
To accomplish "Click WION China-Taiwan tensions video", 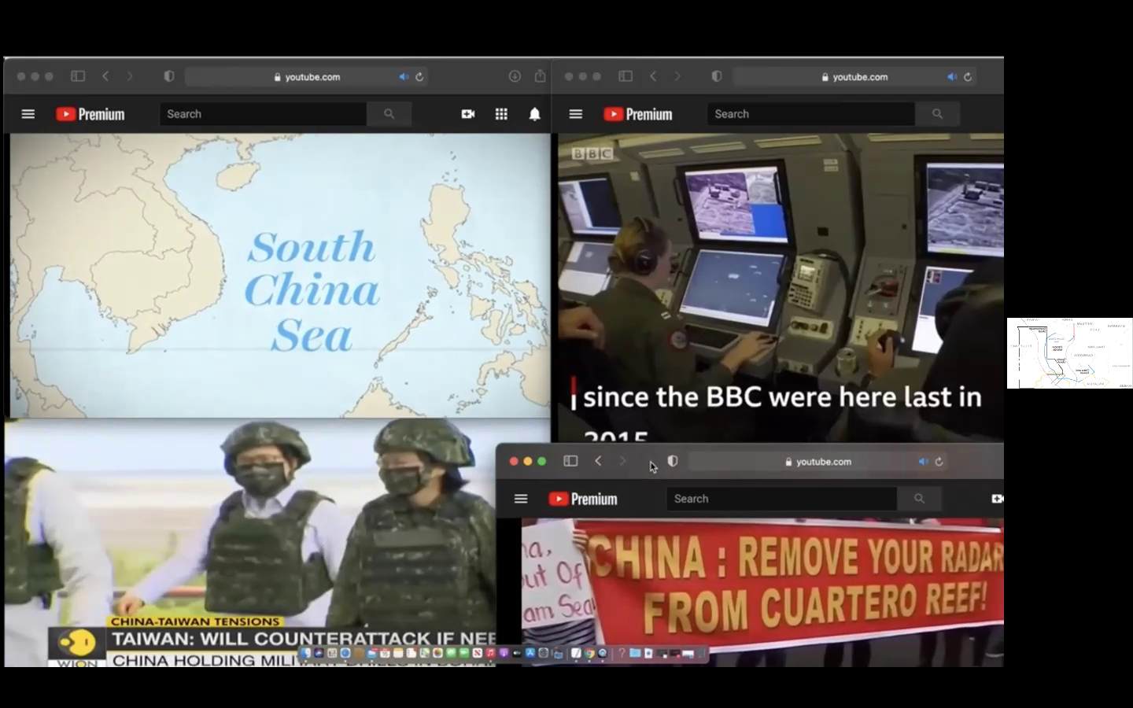I will (x=250, y=543).
